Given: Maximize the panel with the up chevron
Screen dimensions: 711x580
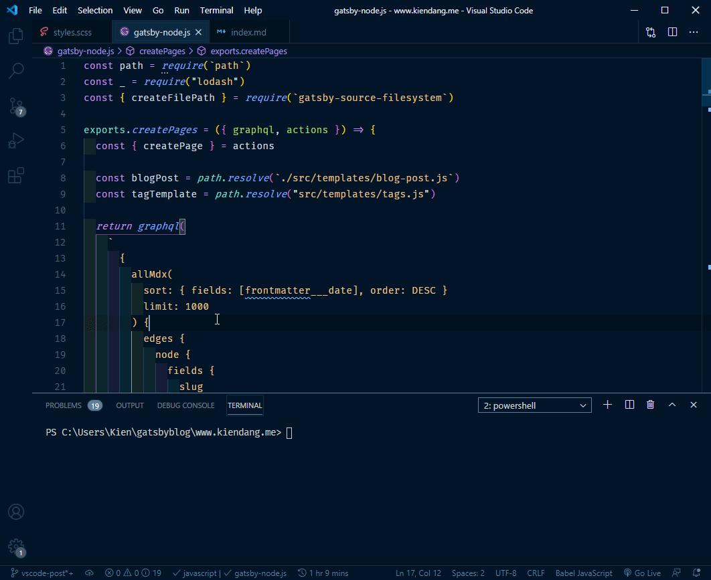Looking at the screenshot, I should tap(672, 405).
